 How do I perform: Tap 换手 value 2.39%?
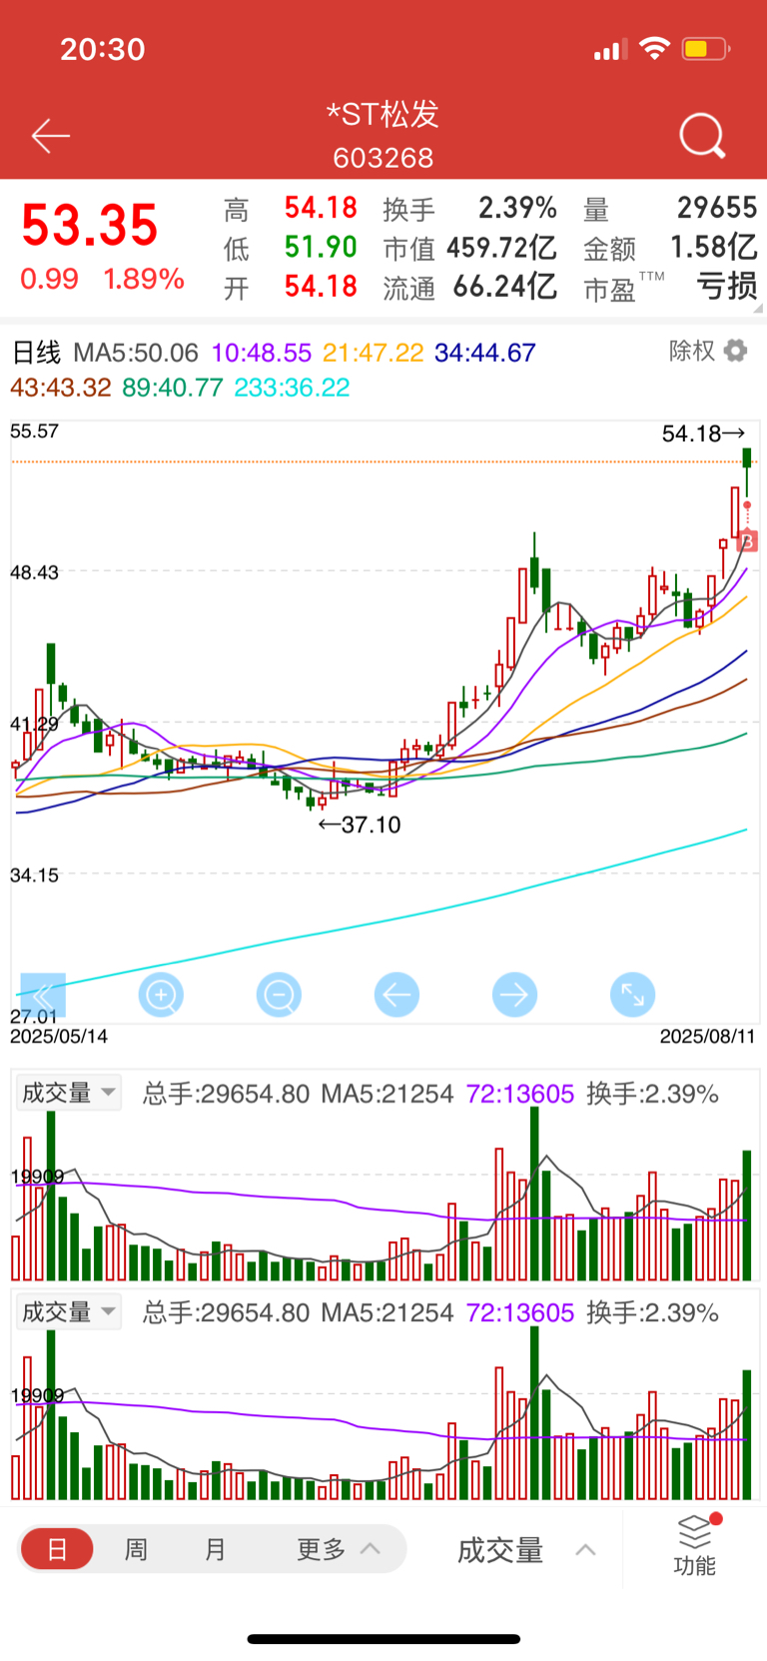(x=517, y=208)
